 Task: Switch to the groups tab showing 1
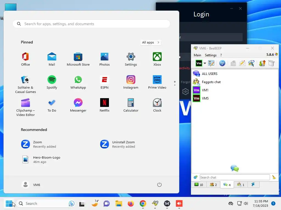pos(241,185)
